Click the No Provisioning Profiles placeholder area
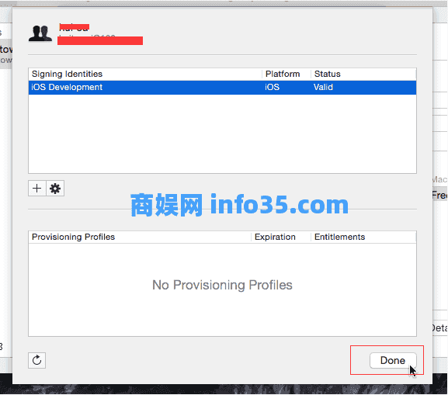This screenshot has height=395, width=448. point(222,285)
